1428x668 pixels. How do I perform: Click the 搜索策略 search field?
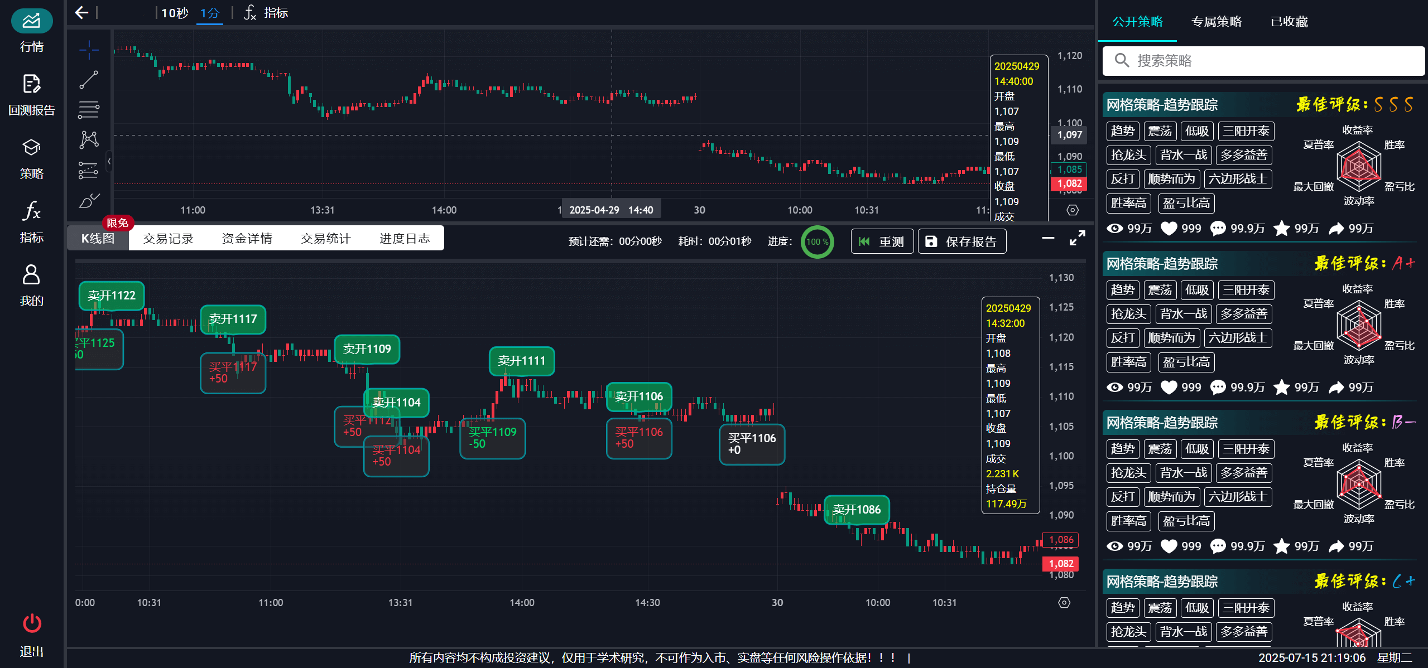click(1263, 61)
